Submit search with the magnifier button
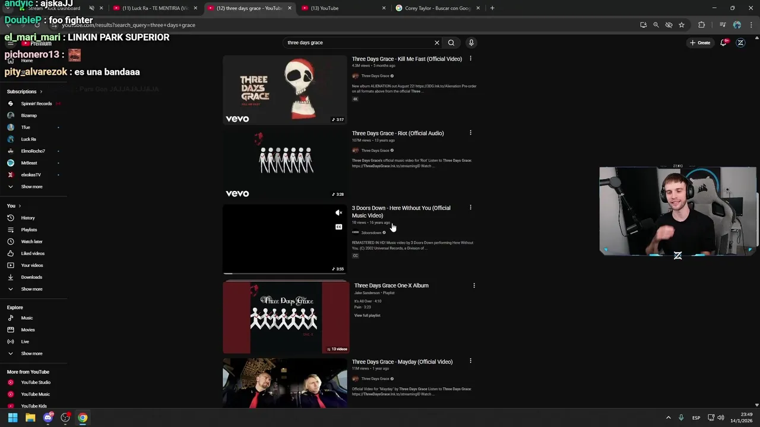Screen dimensions: 760x427 451,43
